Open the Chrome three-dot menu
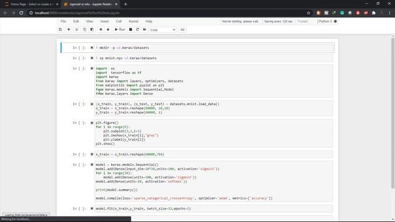The height and width of the screenshot is (222, 395). (x=389, y=13)
